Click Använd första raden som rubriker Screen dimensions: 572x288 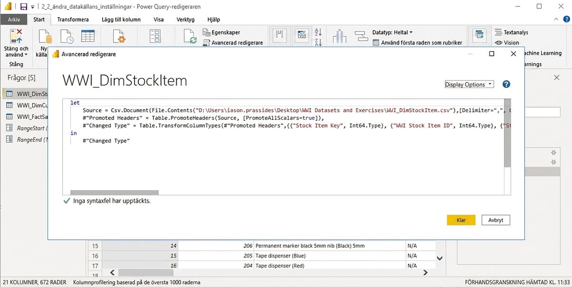click(417, 42)
